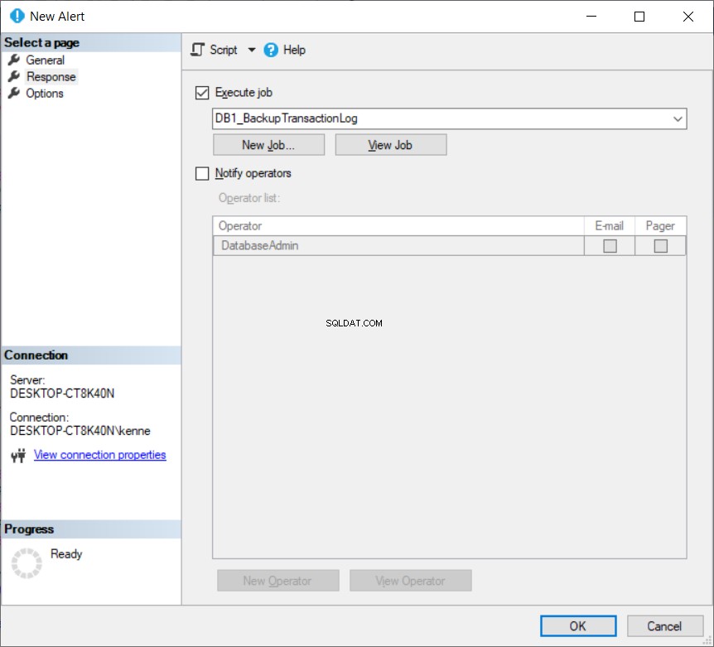Maximize the New Alert window

coord(639,17)
